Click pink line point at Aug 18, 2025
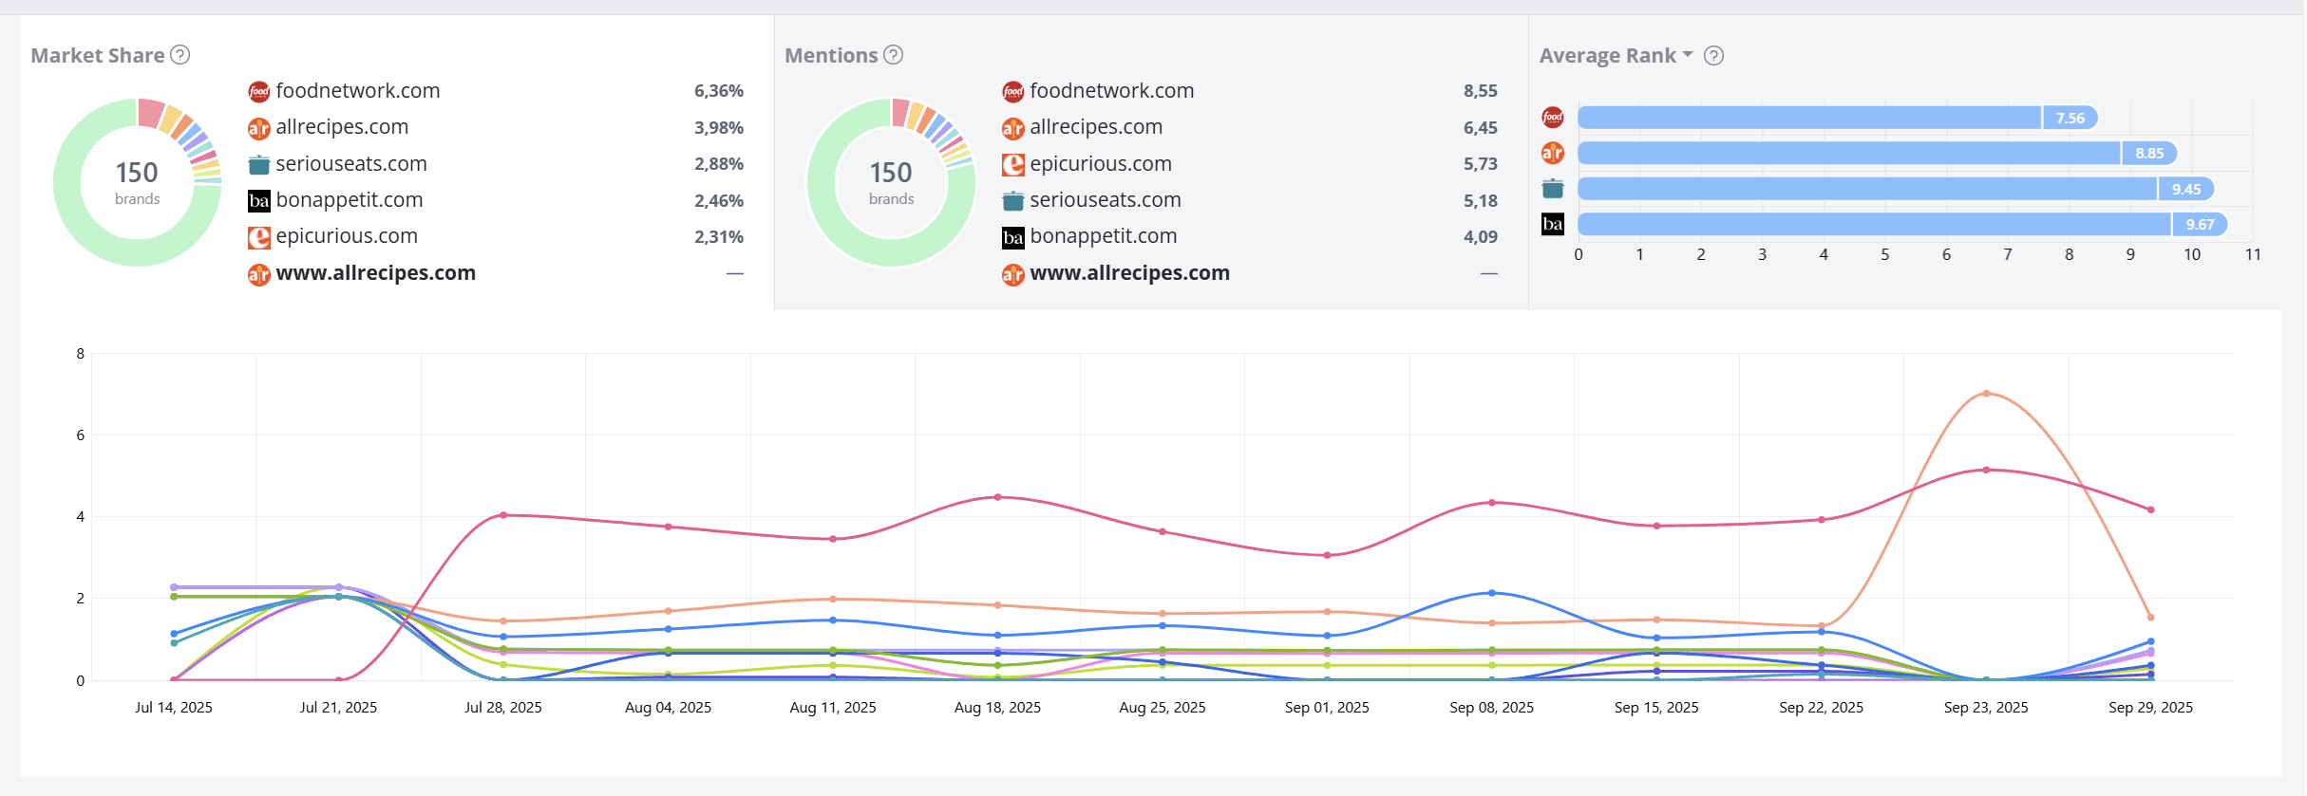 (x=997, y=497)
